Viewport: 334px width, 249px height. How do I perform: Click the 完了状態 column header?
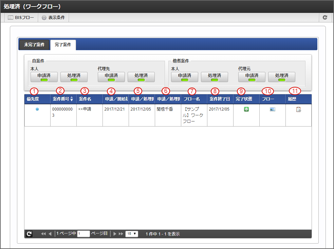(x=246, y=99)
